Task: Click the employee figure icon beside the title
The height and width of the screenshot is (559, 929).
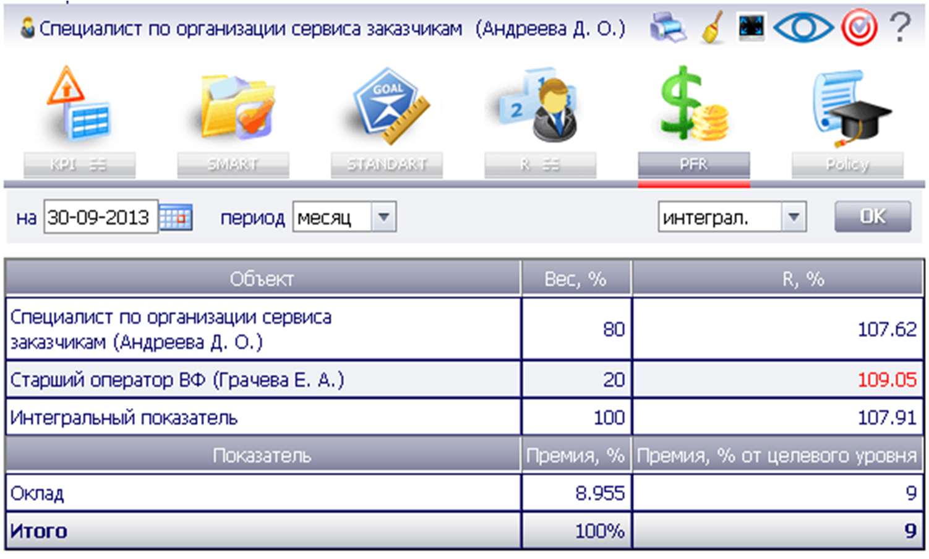Action: 26,27
